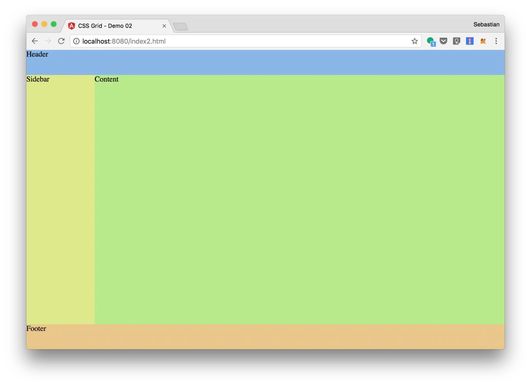Close the CSS Grid - Demo 02 tab
This screenshot has height=387, width=531.
tap(164, 26)
